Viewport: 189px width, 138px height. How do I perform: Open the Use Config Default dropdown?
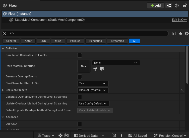click(93, 104)
